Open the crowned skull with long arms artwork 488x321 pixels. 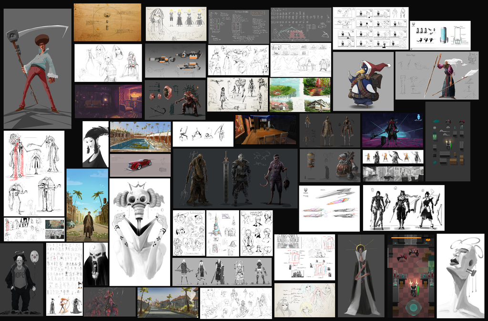tap(140, 232)
